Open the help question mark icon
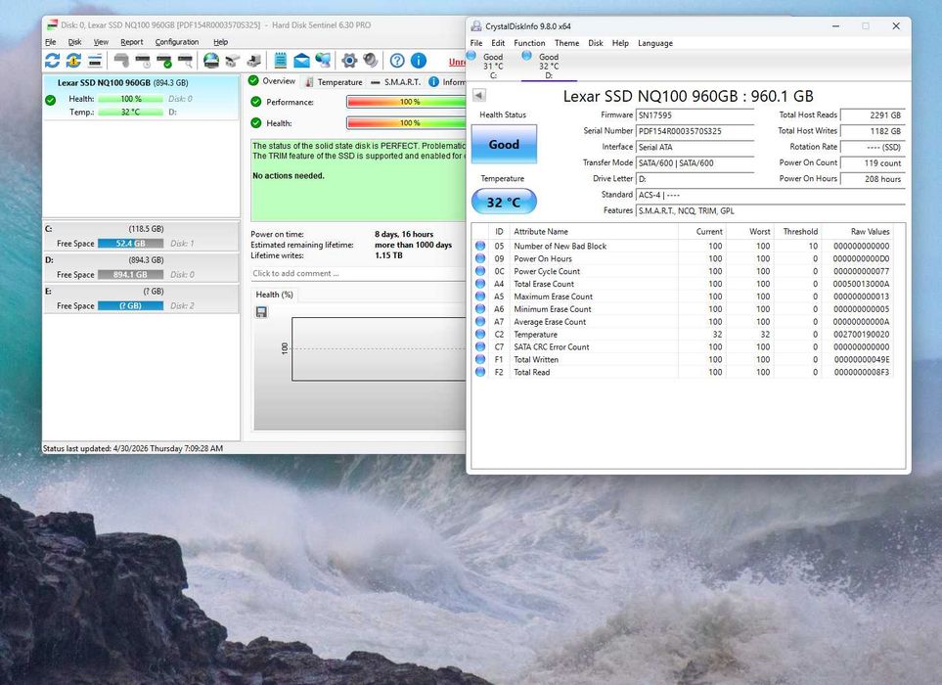 tap(397, 61)
